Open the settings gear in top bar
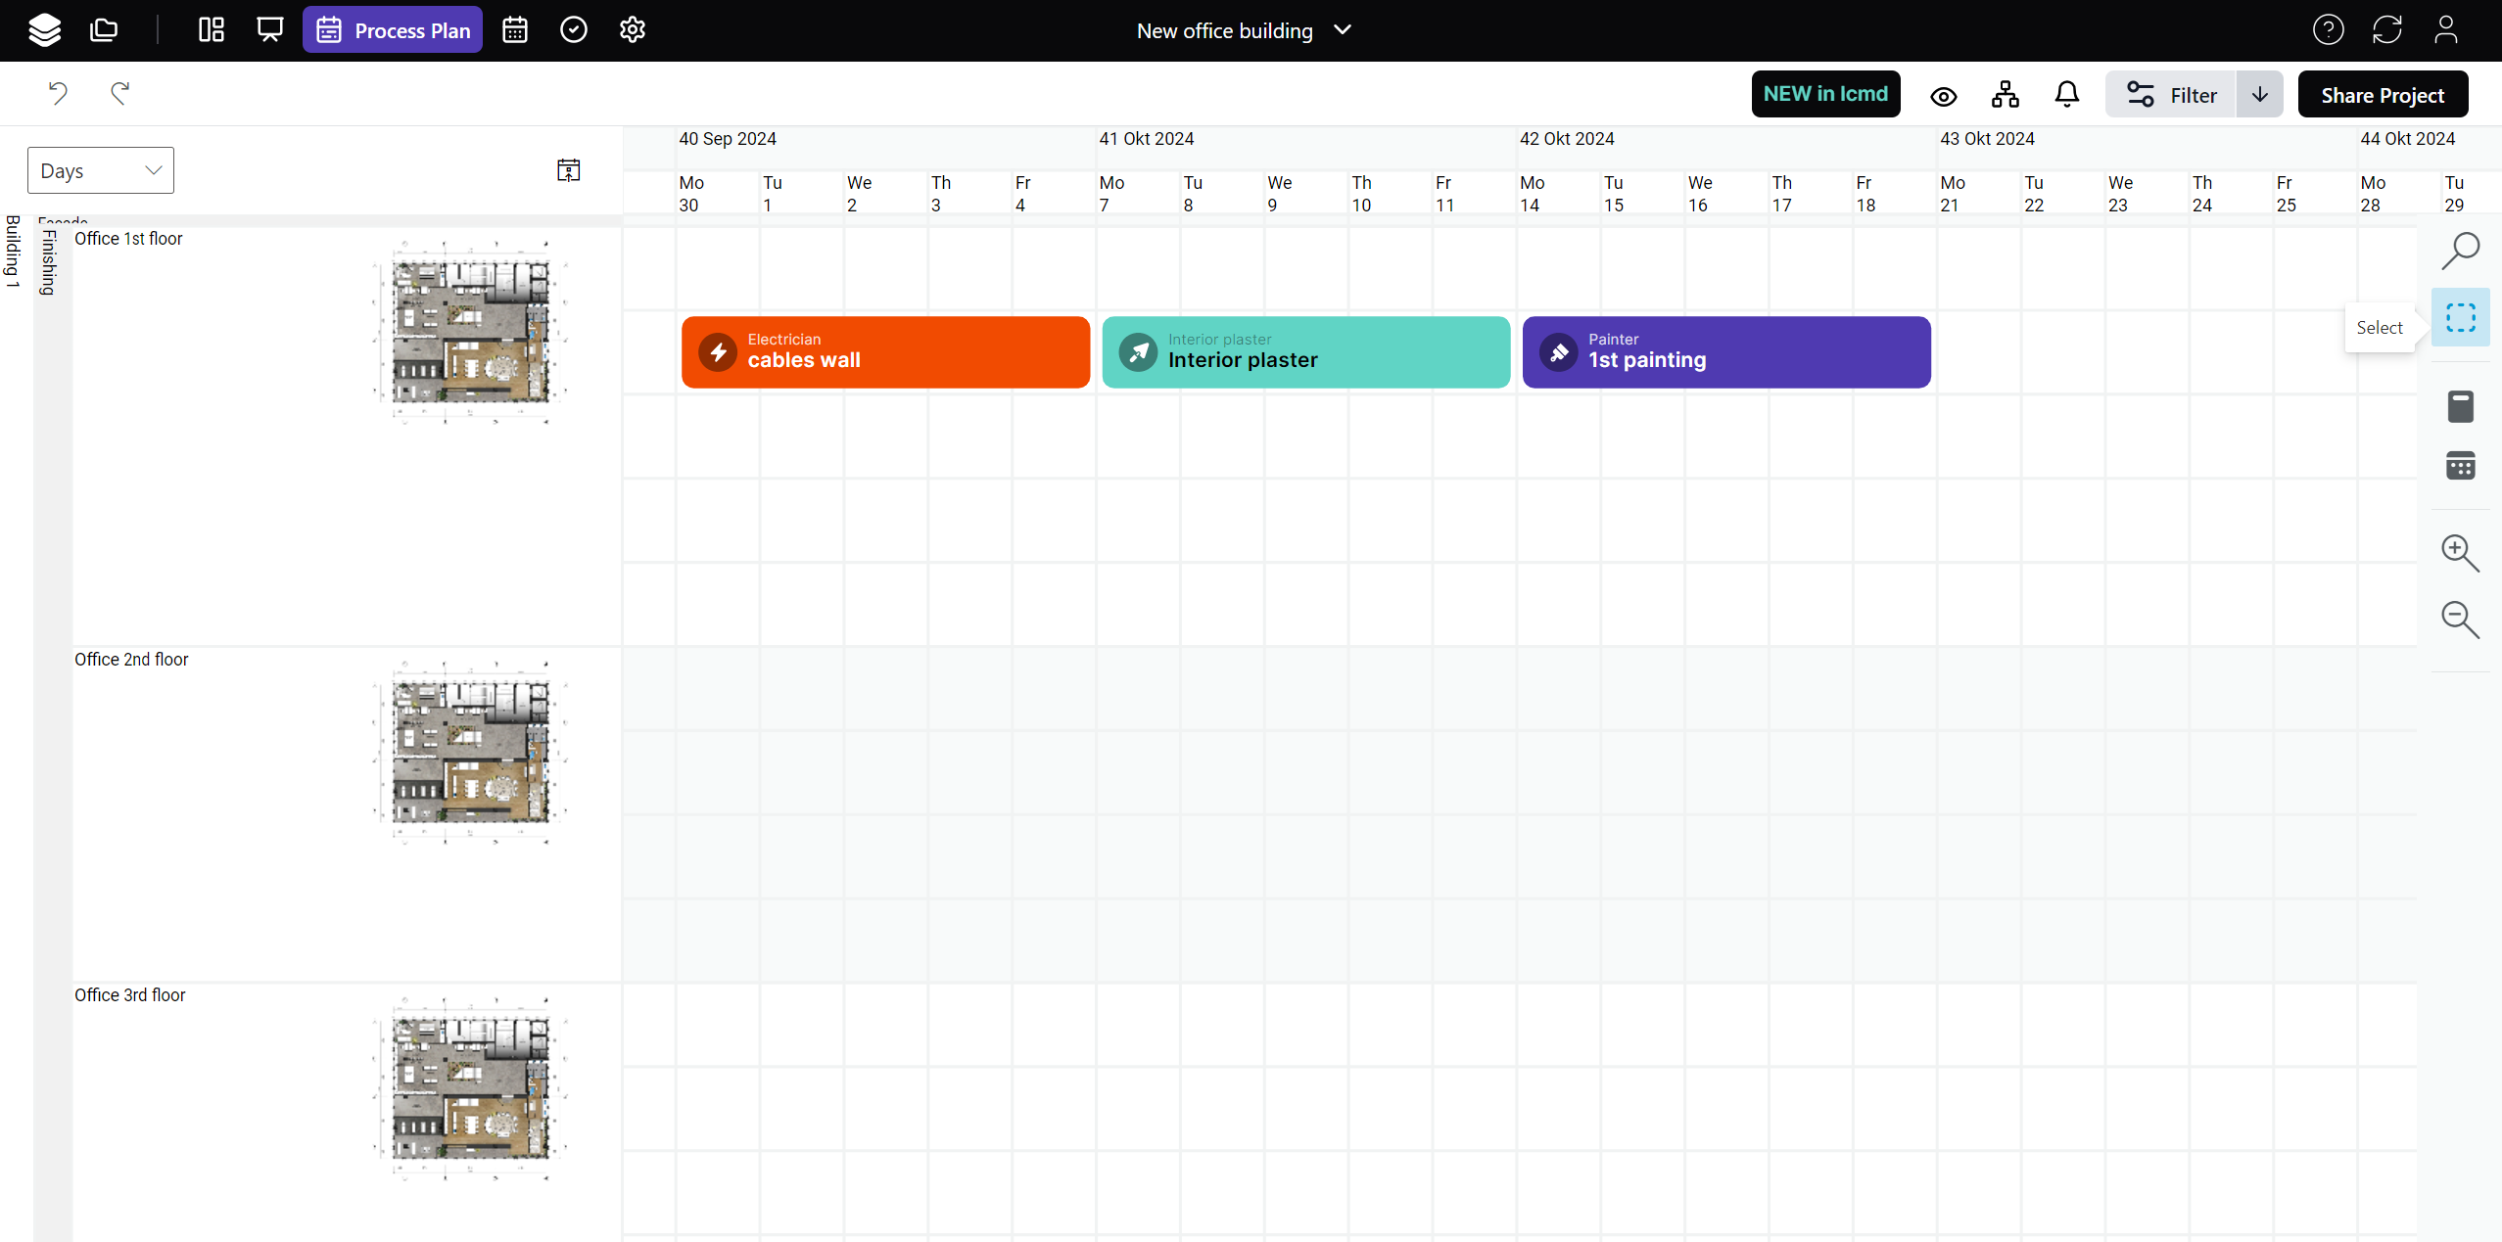The width and height of the screenshot is (2502, 1242). click(633, 30)
